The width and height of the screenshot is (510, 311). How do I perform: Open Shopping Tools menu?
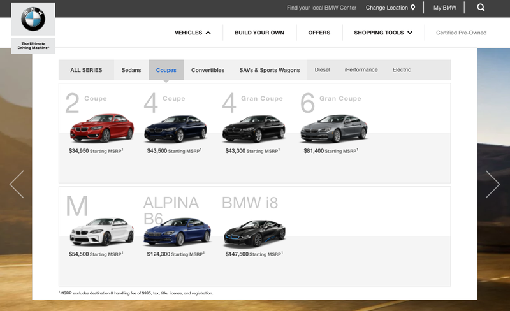383,33
